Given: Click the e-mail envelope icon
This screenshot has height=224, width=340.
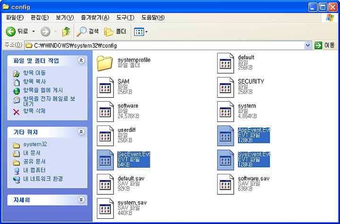Looking at the screenshot, I should pyautogui.click(x=16, y=100).
